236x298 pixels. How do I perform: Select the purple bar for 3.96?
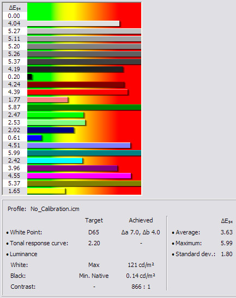[x=72, y=168]
